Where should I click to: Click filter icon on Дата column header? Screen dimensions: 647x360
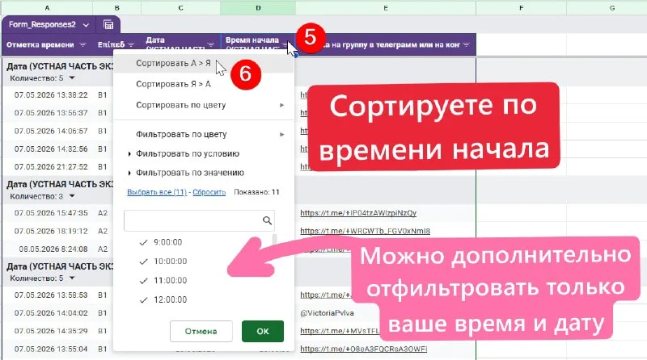211,44
